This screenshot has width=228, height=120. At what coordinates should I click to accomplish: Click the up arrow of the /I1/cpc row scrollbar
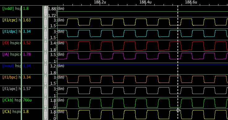tap(46, 19)
